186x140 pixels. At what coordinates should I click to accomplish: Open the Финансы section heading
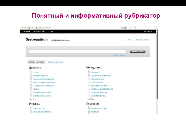coord(34,104)
